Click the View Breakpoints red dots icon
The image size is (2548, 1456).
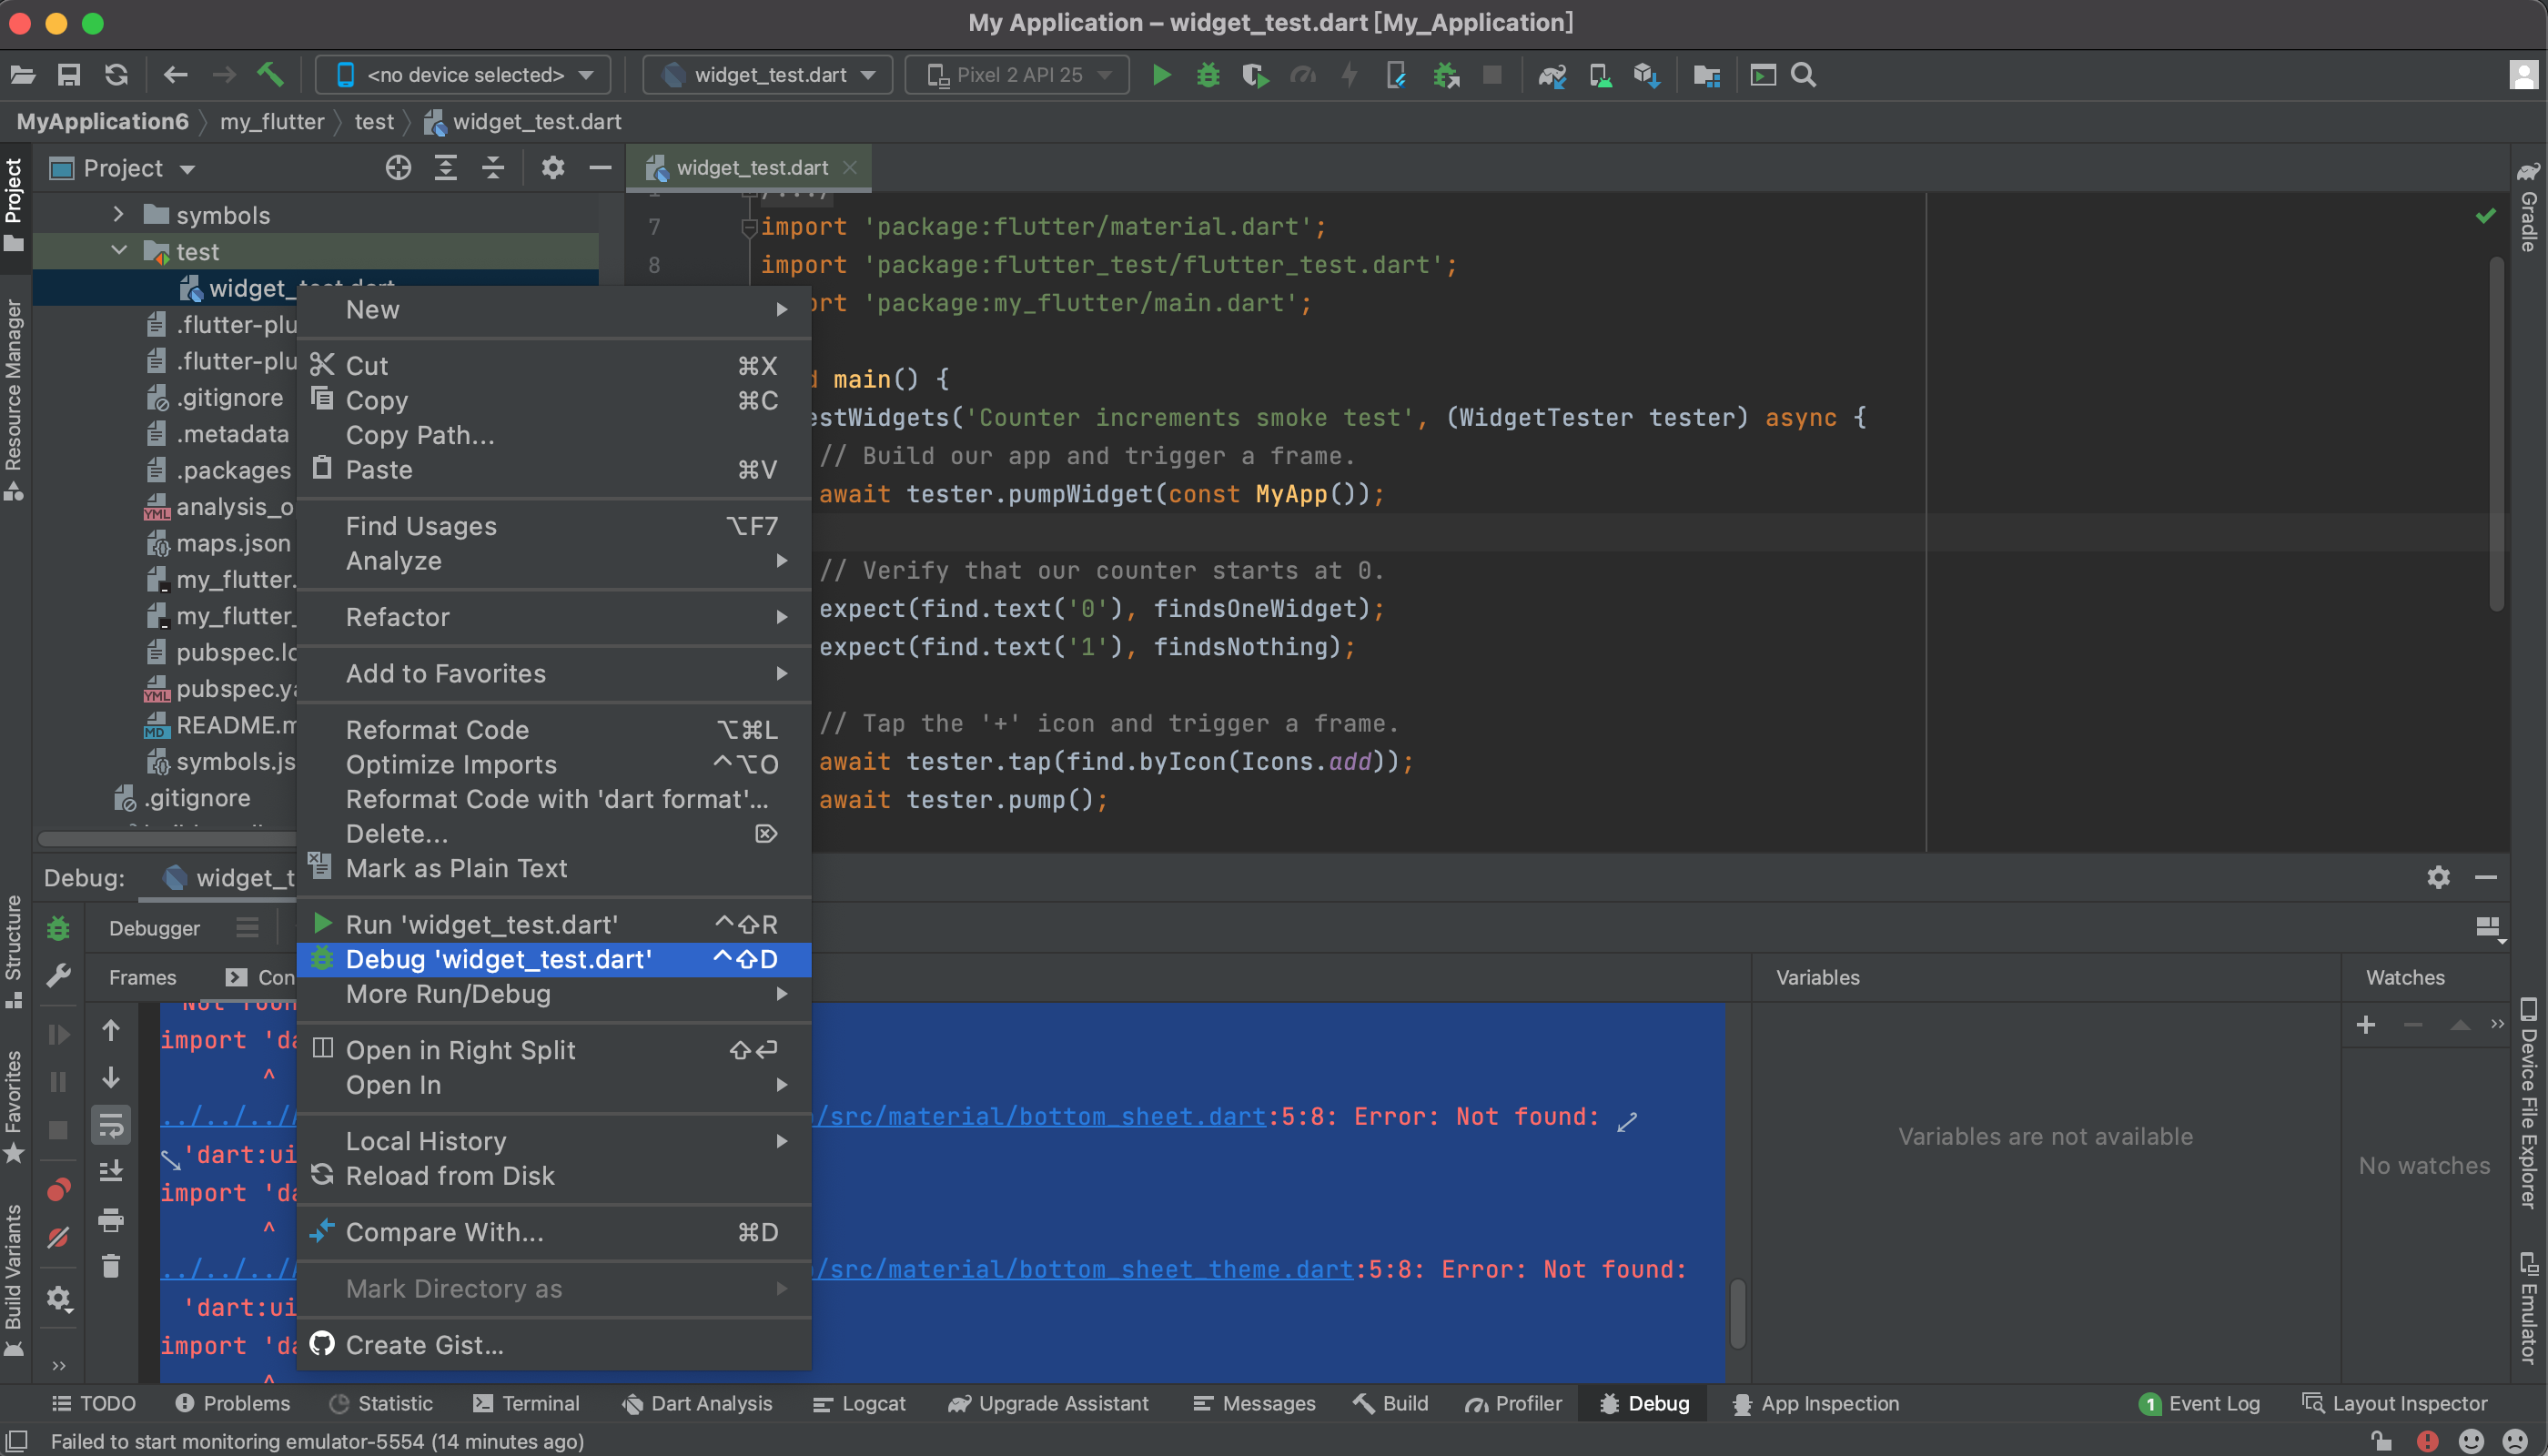(x=58, y=1190)
